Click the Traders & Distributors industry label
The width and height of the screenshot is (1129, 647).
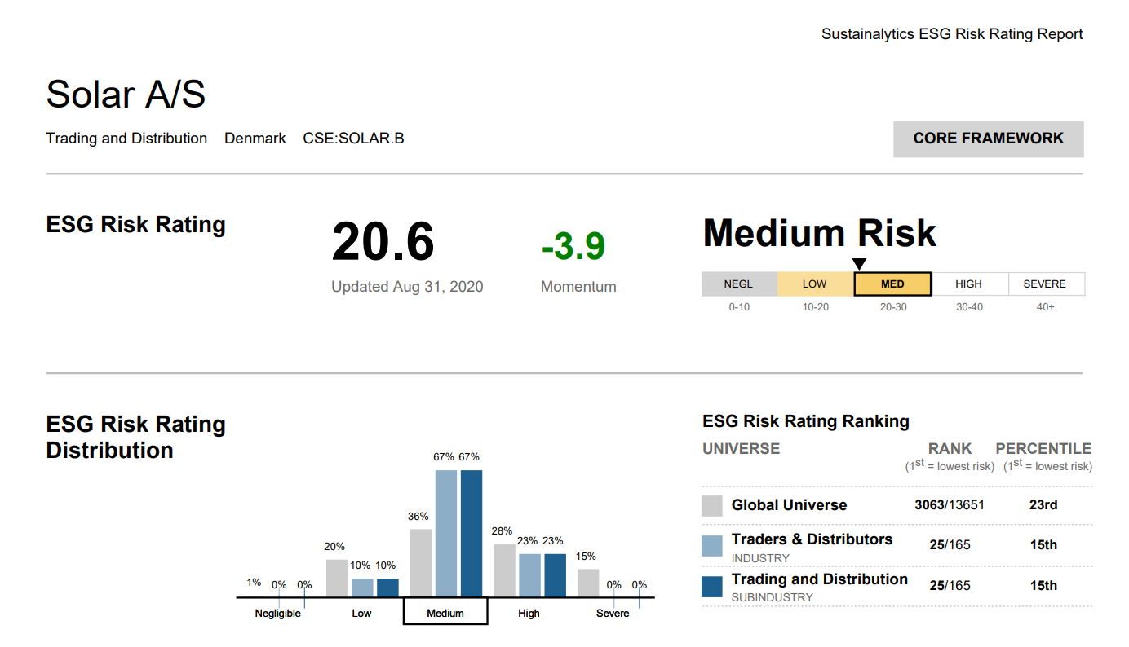click(x=812, y=539)
